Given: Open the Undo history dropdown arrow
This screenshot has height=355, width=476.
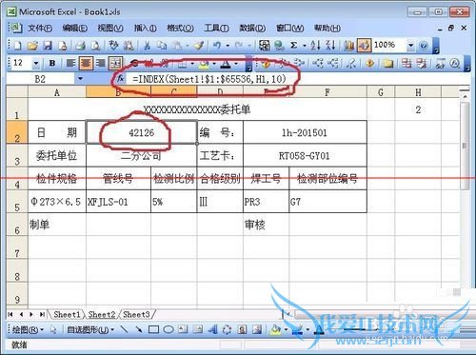Looking at the screenshot, I should point(228,46).
